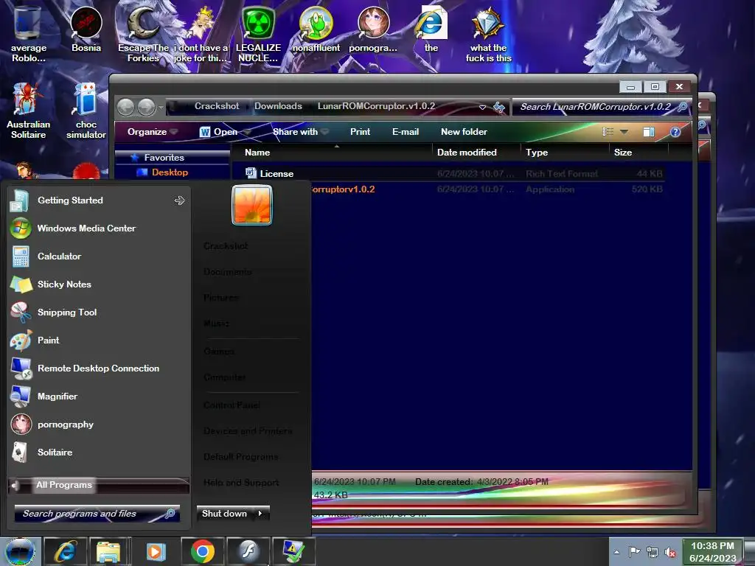Click the Search LunarROMCorruptor.v1.0.2 field
The image size is (755, 566).
[601, 107]
